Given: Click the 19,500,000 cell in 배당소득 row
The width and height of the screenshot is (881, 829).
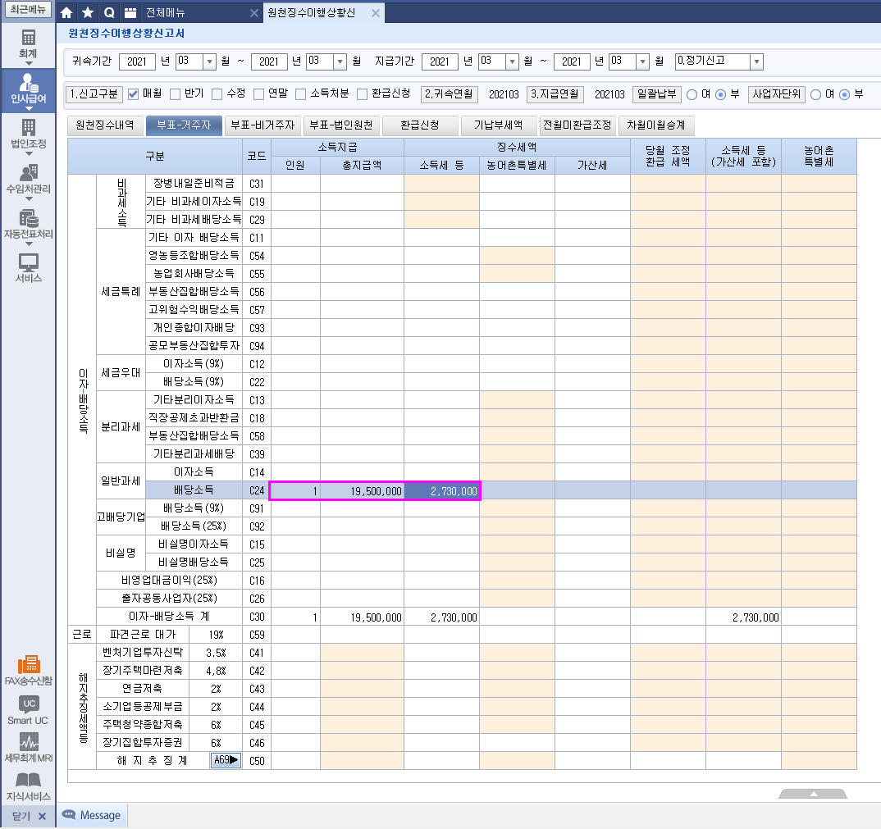Looking at the screenshot, I should pos(363,491).
